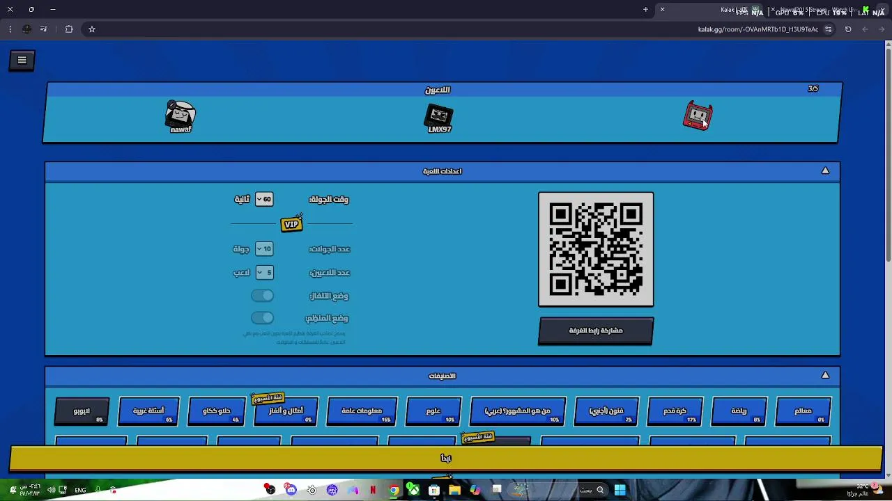Select the أسئلة غريبة category
The width and height of the screenshot is (892, 501).
click(x=148, y=411)
